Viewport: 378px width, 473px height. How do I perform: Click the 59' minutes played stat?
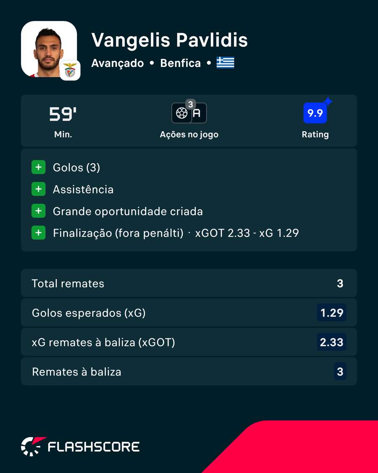63,115
